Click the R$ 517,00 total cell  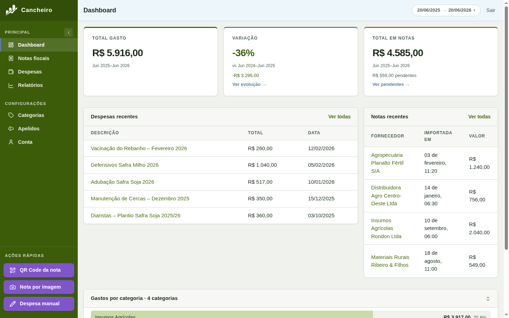(x=260, y=182)
